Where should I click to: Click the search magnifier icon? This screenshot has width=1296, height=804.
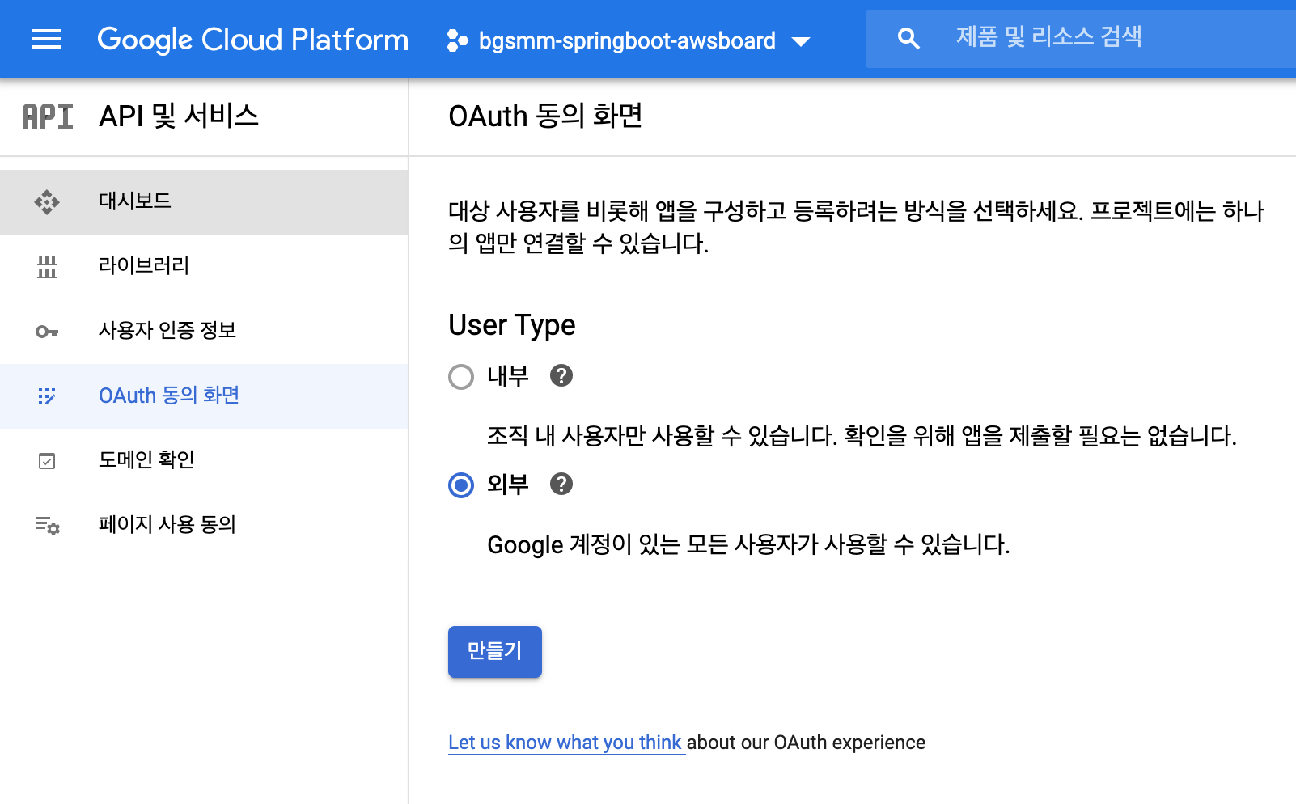(x=908, y=39)
